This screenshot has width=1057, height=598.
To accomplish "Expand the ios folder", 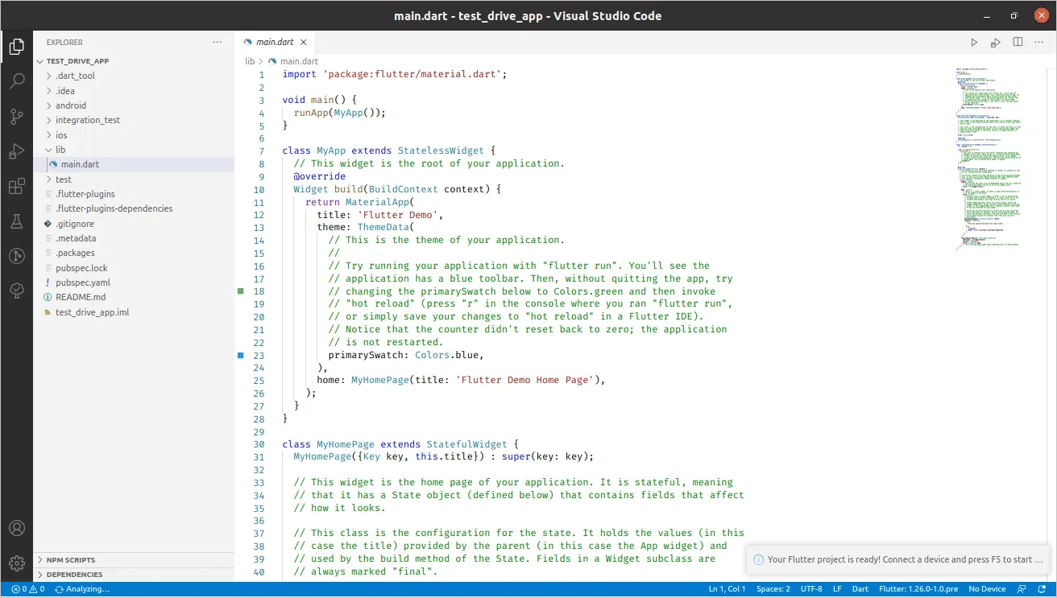I will tap(50, 135).
